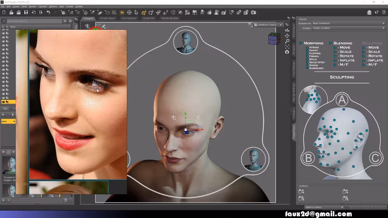This screenshot has width=388, height=218.
Task: Open the Render menu
Action: 32,6
